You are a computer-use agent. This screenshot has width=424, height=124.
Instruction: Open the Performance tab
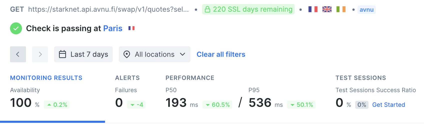click(190, 78)
